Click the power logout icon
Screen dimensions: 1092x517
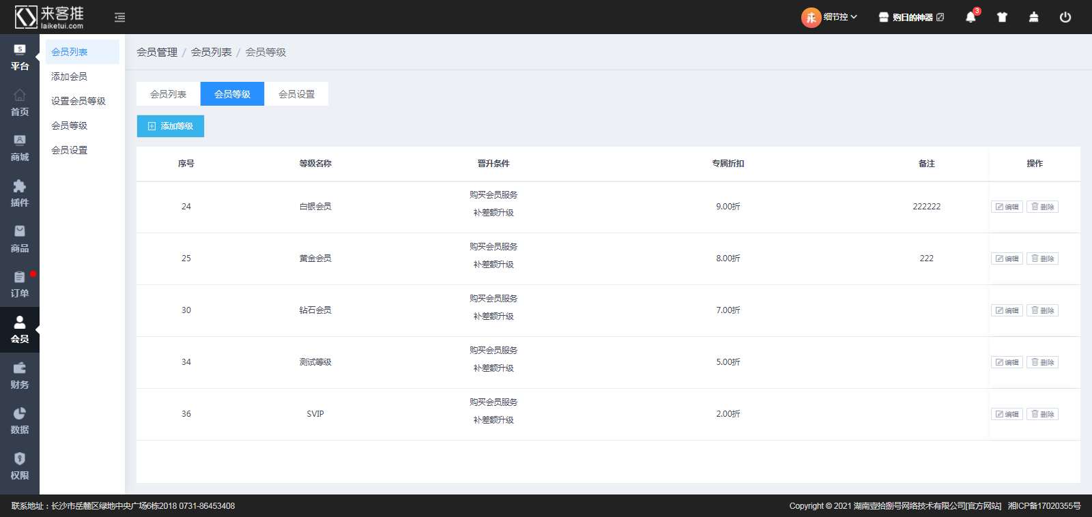(1065, 17)
